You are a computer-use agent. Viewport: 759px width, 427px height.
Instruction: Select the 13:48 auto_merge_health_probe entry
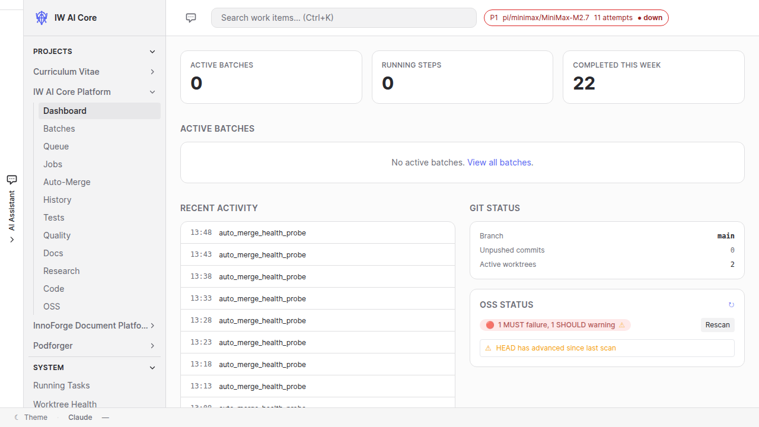point(318,233)
